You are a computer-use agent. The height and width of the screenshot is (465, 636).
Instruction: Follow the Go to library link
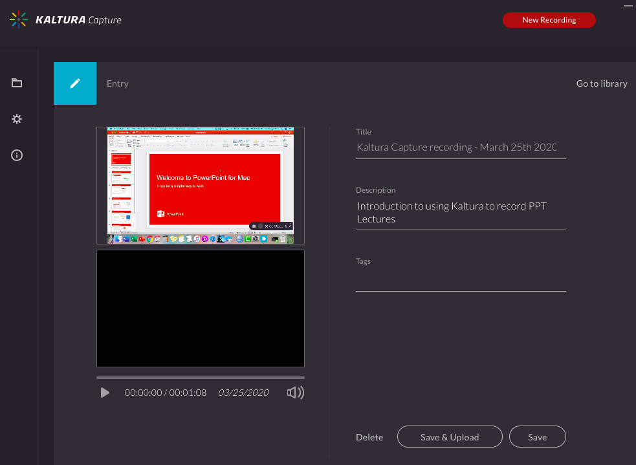(x=601, y=83)
